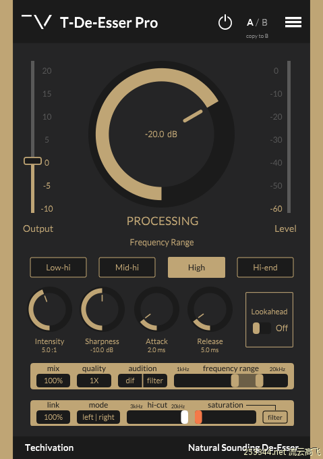
Task: Click the Intensity knob
Action: [x=50, y=310]
